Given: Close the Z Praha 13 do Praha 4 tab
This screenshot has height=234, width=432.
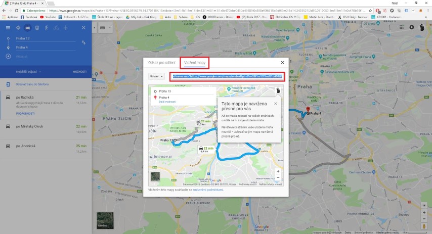Looking at the screenshot, I should [42, 4].
